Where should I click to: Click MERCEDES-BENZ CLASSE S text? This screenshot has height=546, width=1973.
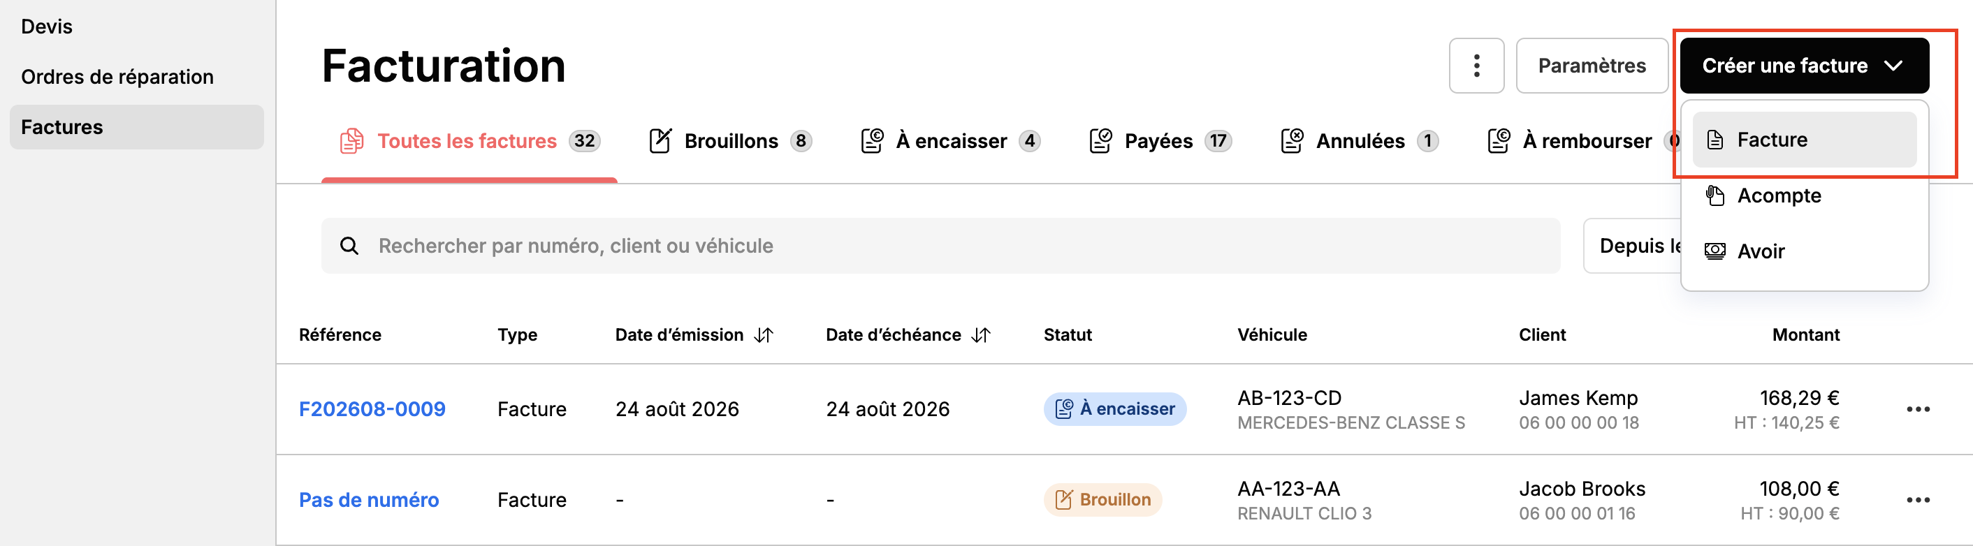(1351, 422)
